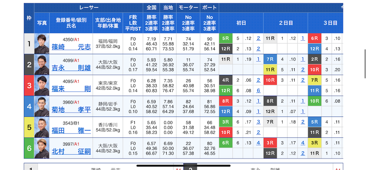
Task: Open 福来's day-two 10R finish result link
Action: [x=302, y=80]
